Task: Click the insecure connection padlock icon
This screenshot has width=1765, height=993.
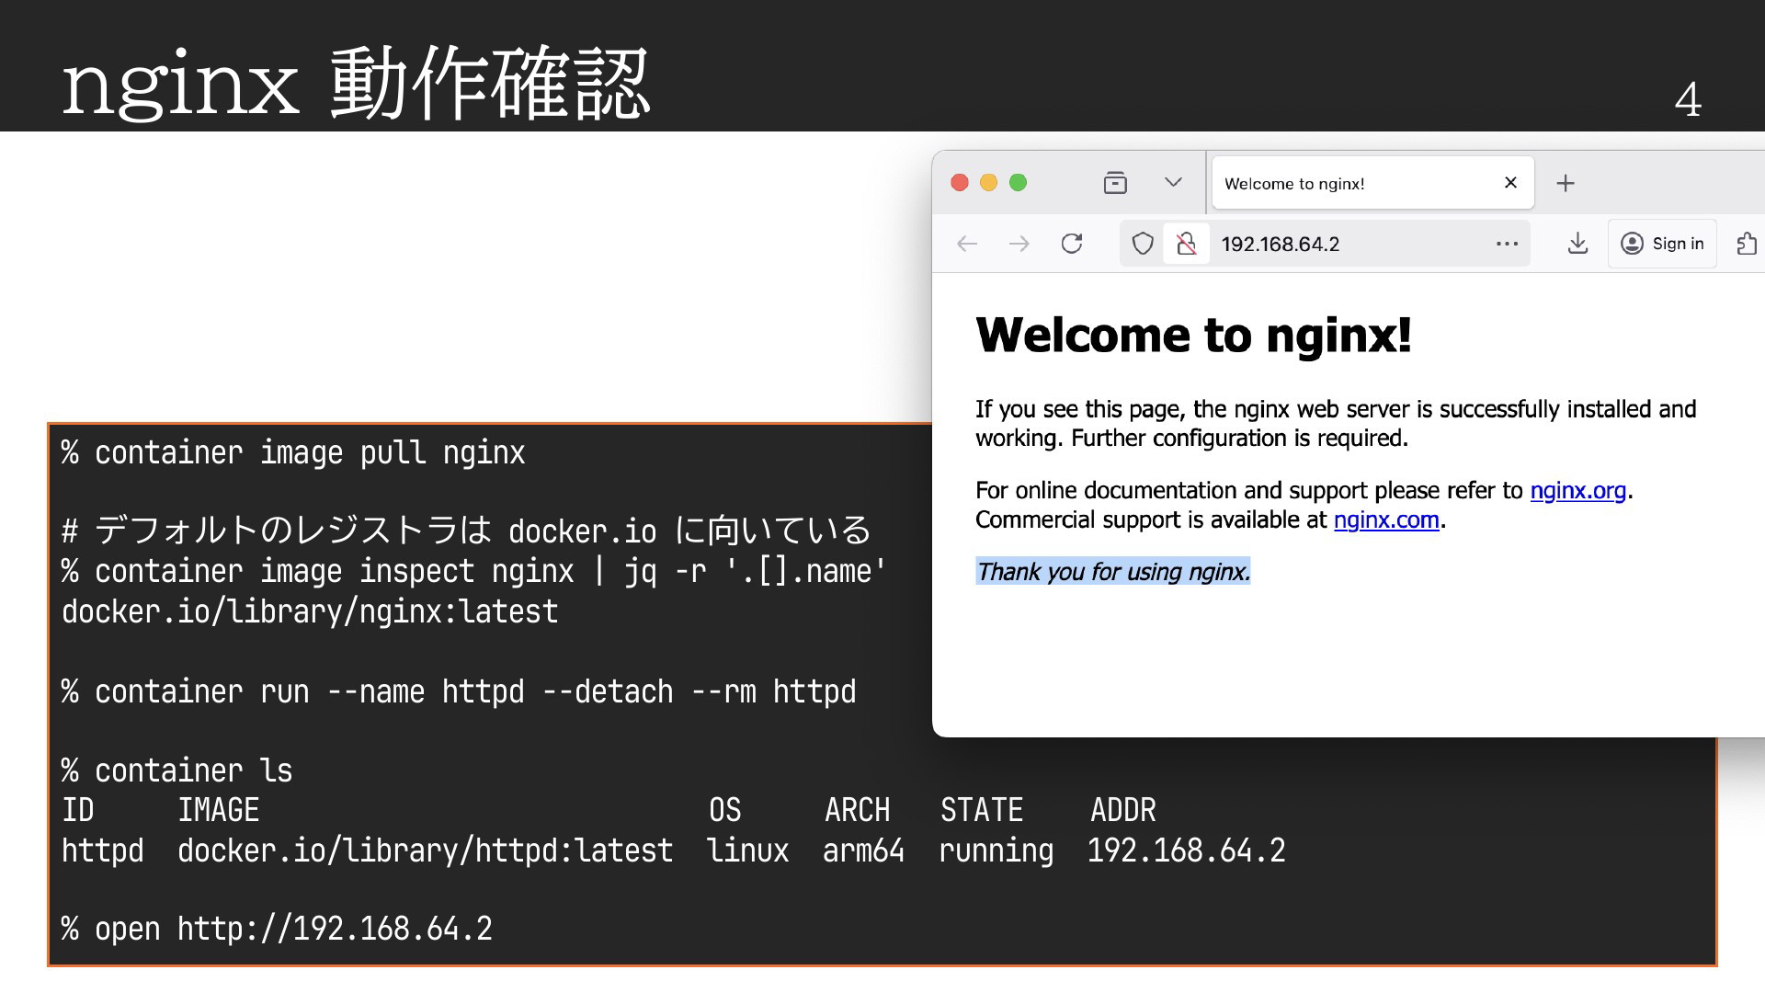Action: (x=1186, y=244)
